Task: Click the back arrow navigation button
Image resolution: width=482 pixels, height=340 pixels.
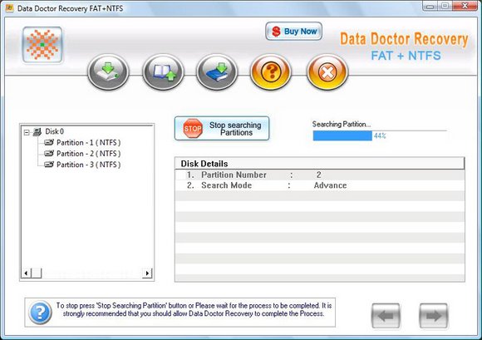Action: [x=386, y=316]
